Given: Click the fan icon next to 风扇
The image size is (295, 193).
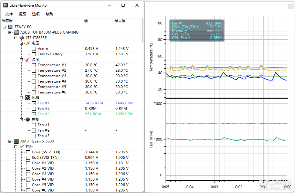Looking at the screenshot, I should 27,97.
